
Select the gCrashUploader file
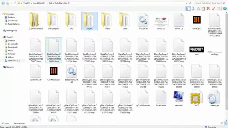(143, 98)
